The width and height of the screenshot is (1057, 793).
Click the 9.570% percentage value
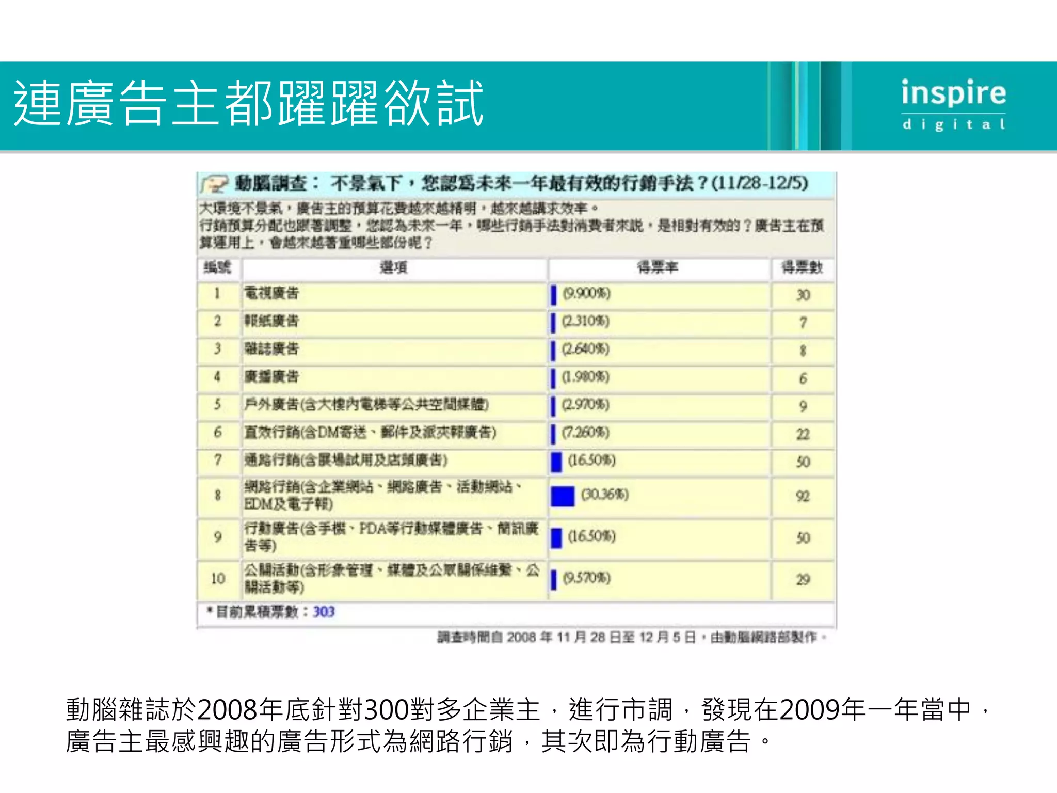point(587,578)
